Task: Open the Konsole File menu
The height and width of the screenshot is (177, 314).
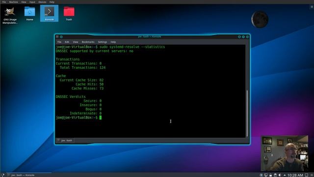Action: [59, 42]
